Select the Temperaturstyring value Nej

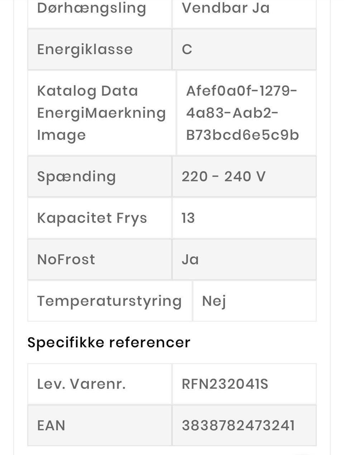pyautogui.click(x=214, y=301)
